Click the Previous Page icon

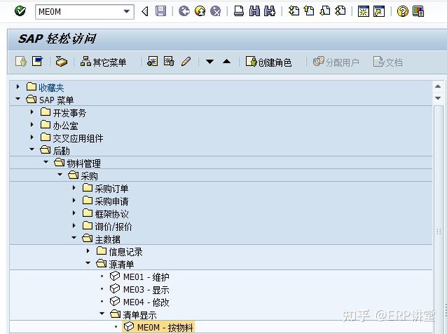(x=309, y=11)
